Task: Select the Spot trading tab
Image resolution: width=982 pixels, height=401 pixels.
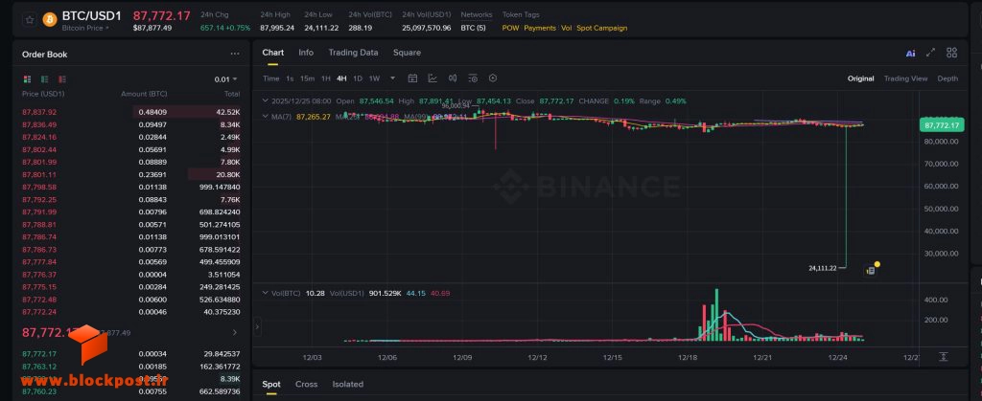Action: (271, 384)
